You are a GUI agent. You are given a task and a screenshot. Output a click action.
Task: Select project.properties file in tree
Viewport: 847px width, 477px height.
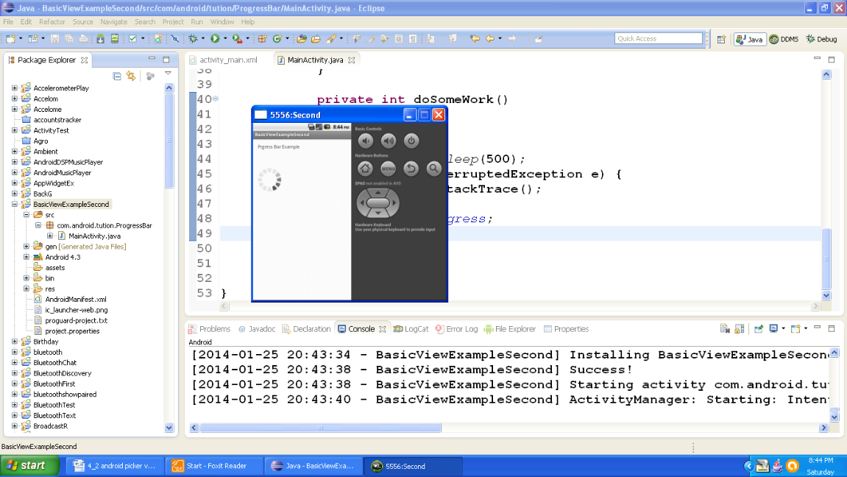(72, 331)
